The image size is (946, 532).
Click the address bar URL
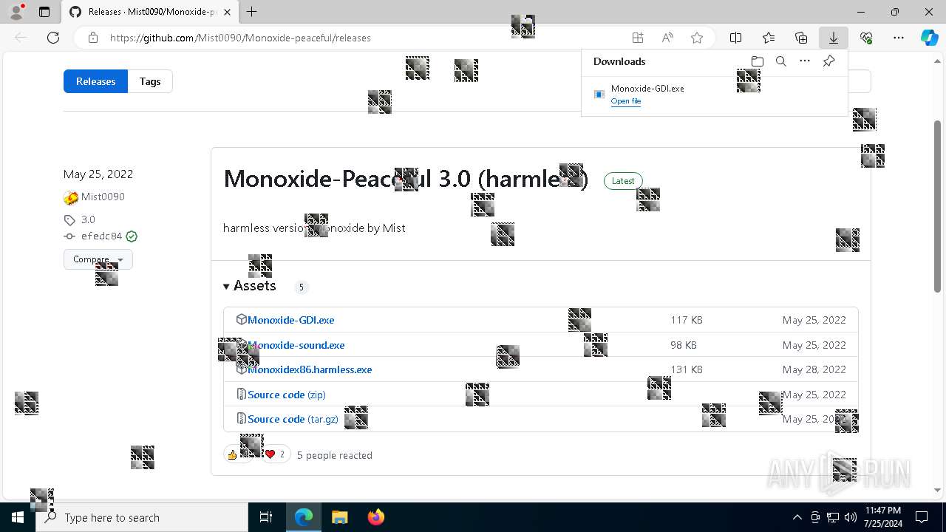(x=240, y=38)
